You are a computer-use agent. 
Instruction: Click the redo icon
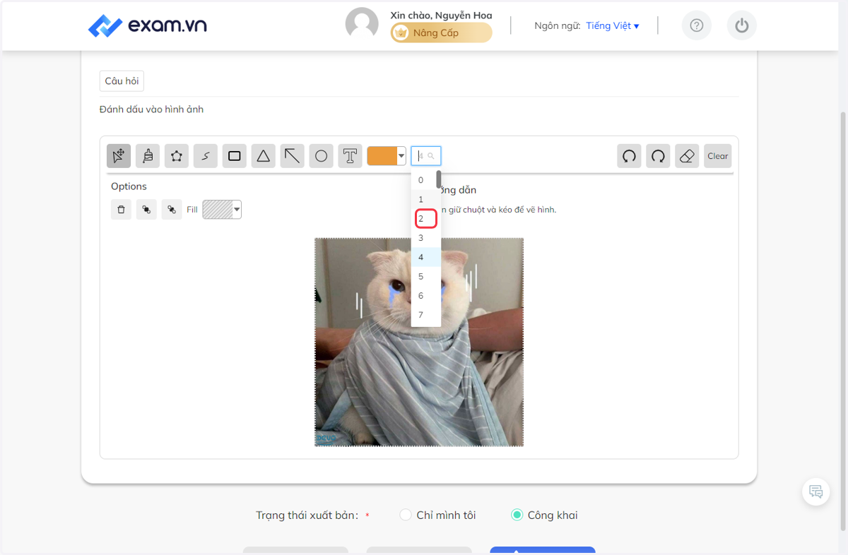pos(658,156)
